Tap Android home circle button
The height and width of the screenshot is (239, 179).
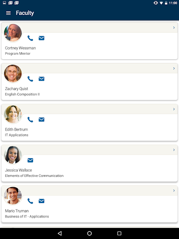(x=89, y=233)
